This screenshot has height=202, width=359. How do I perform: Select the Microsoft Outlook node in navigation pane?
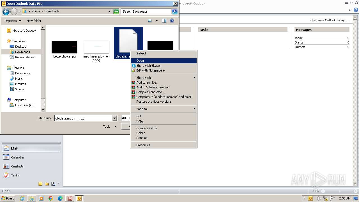[22, 31]
